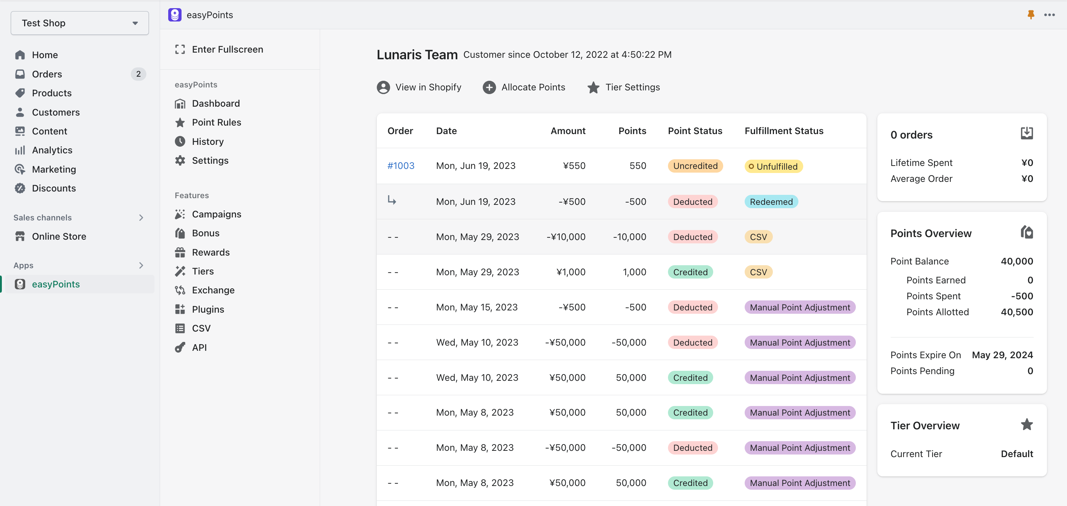Open the three-dot overflow menu
Viewport: 1067px width, 506px height.
1050,15
